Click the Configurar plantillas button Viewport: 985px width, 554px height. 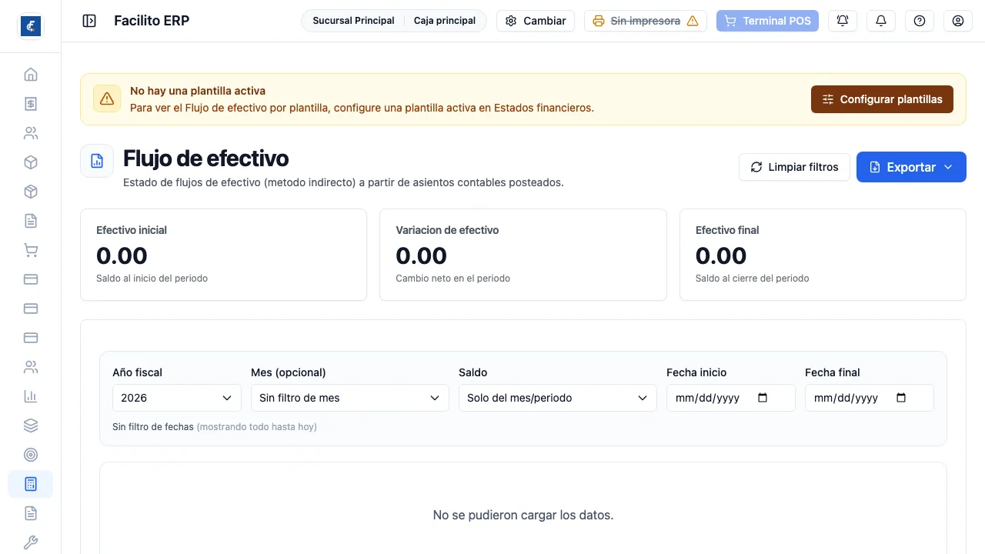click(x=882, y=99)
